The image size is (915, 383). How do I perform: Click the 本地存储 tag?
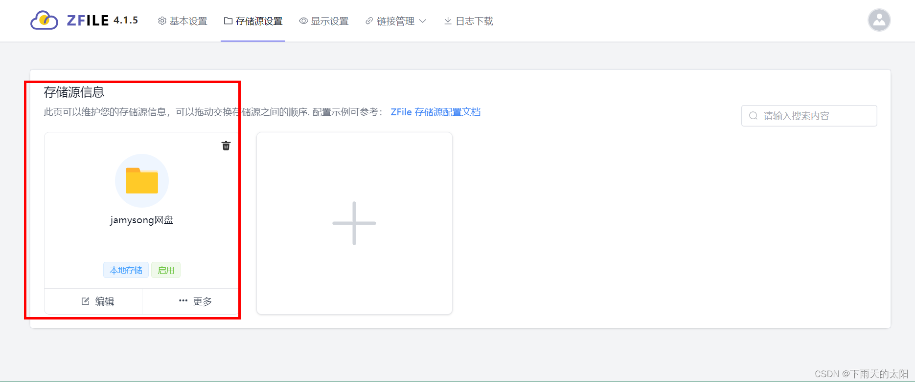click(x=126, y=270)
